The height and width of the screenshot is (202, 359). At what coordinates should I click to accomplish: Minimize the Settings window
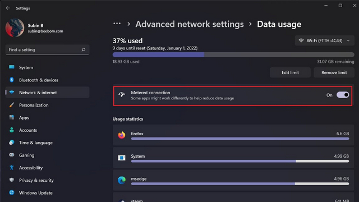pyautogui.click(x=326, y=6)
